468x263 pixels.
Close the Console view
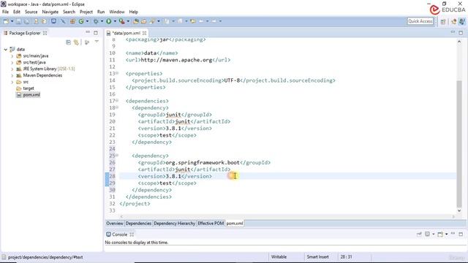pyautogui.click(x=132, y=235)
